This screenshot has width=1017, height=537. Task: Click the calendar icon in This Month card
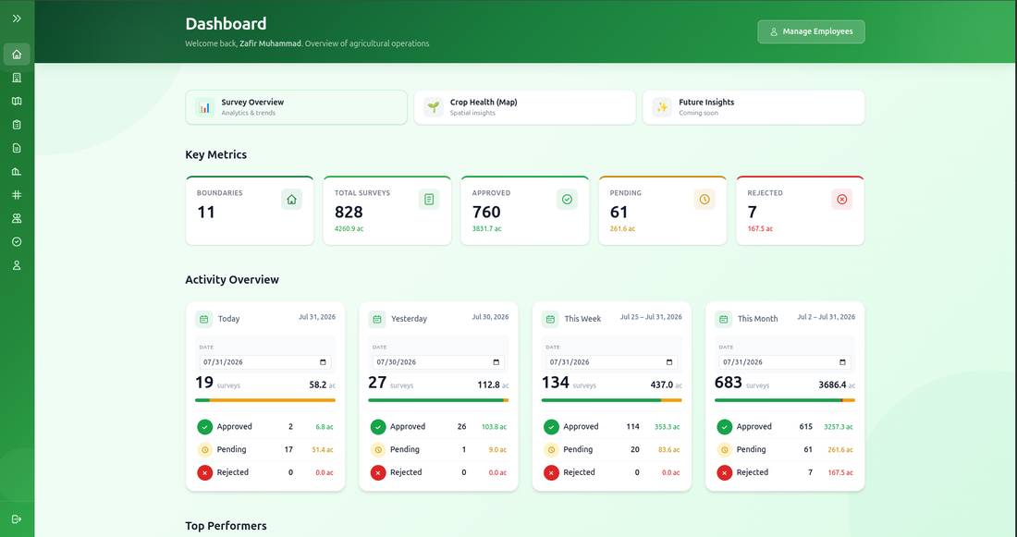click(724, 319)
